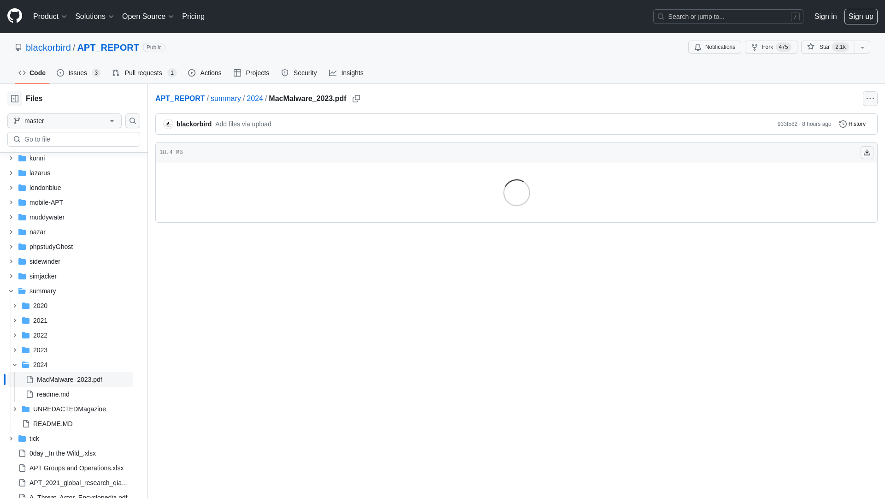
Task: Expand the 2021 folder chevron
Action: (15, 320)
